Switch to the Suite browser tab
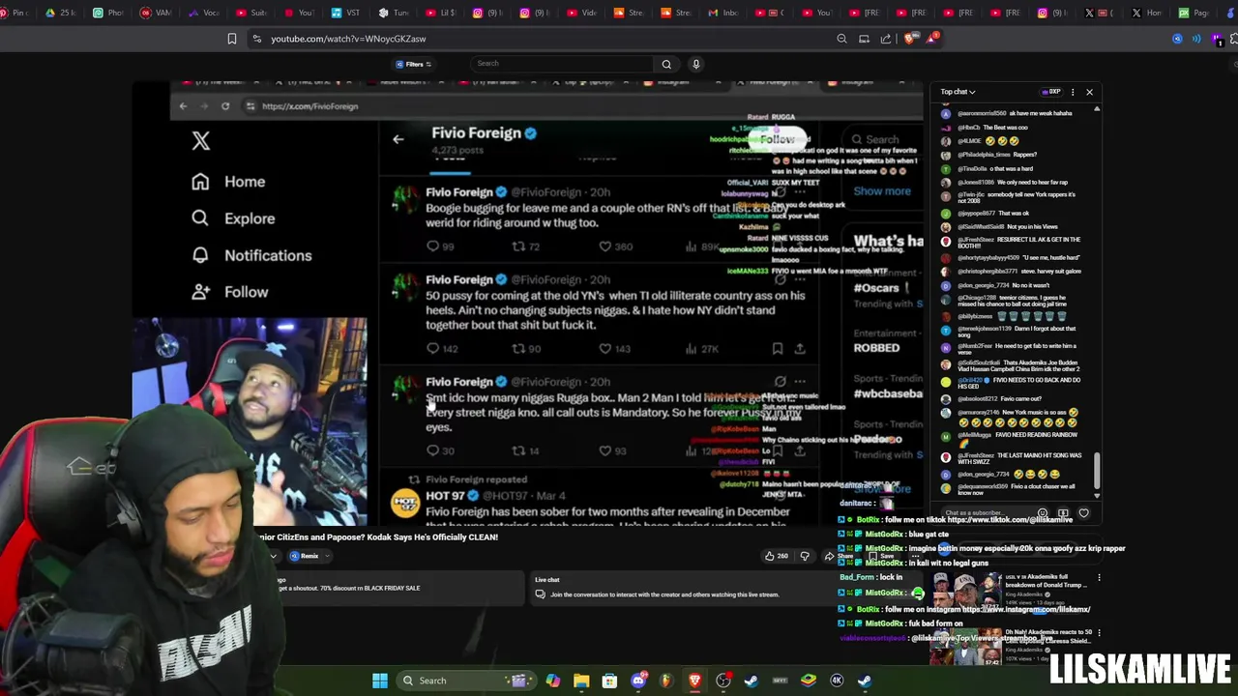Image resolution: width=1238 pixels, height=696 pixels. point(251,13)
